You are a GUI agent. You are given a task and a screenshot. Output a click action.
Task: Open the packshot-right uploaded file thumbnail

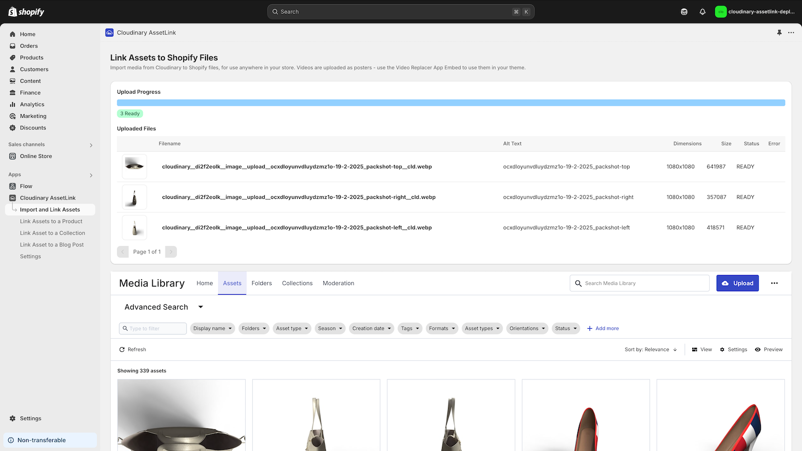(x=134, y=197)
